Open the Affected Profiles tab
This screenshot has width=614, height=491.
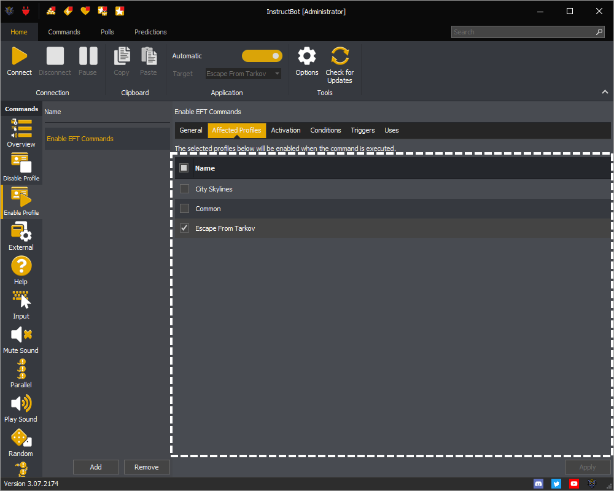(x=236, y=130)
